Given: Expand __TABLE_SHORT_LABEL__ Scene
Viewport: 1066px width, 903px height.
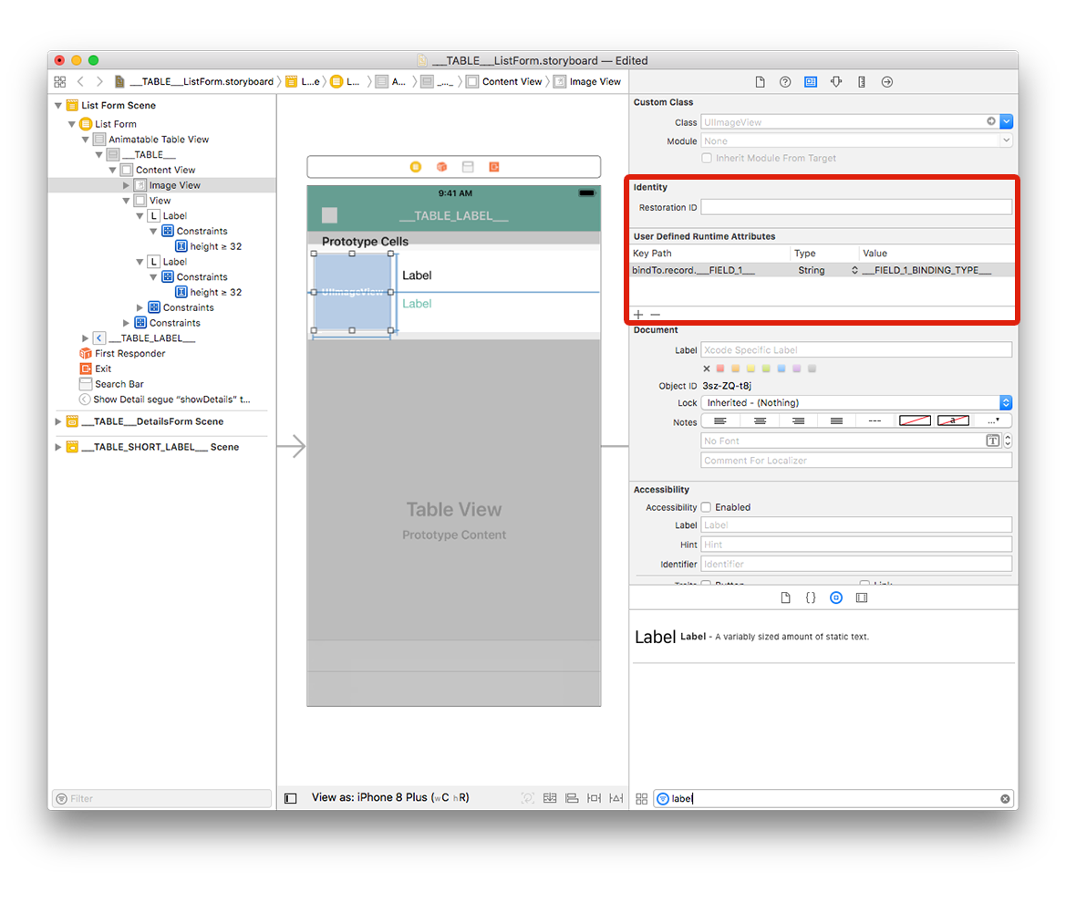Looking at the screenshot, I should [58, 447].
